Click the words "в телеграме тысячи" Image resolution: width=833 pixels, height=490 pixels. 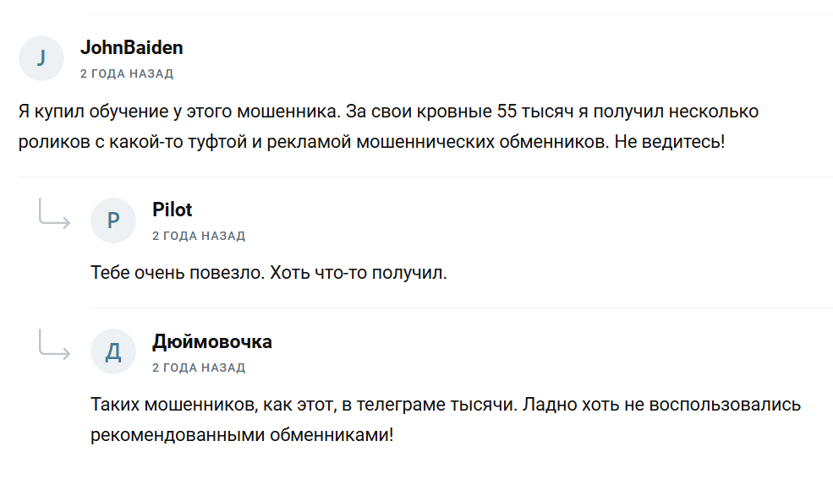[x=427, y=405]
